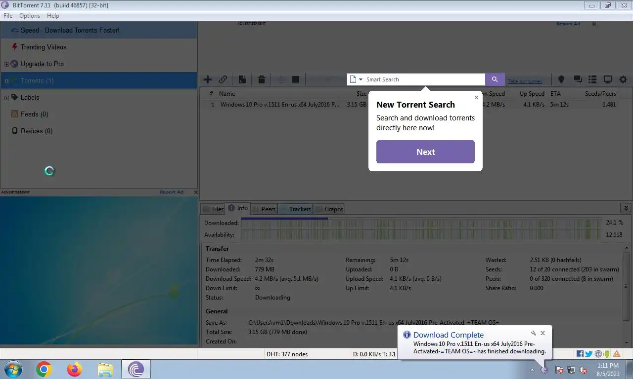Screen dimensions: 633x379
Task: Expand the Torrents (1) tree node
Action: (x=6, y=81)
